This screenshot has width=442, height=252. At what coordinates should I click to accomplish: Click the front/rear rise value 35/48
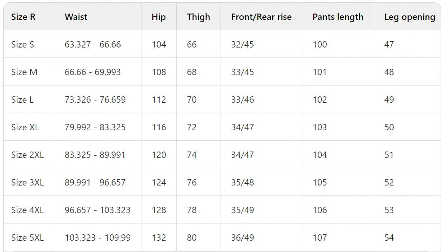242,182
